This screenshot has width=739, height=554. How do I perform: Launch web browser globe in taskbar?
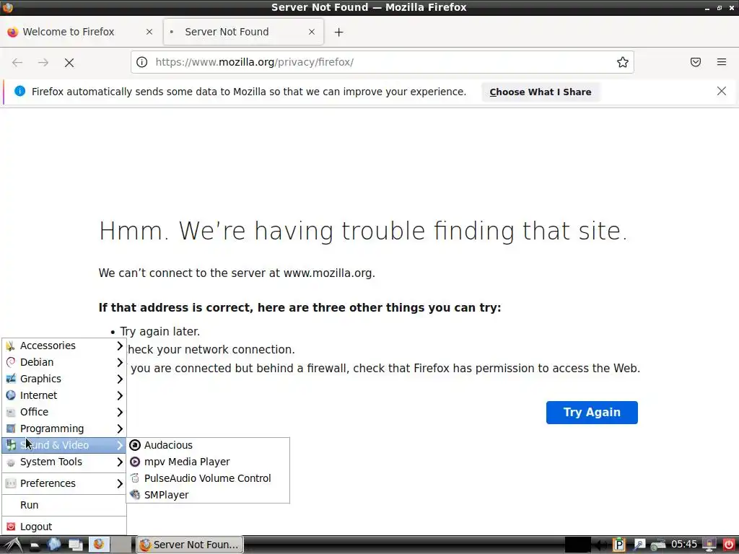point(54,545)
